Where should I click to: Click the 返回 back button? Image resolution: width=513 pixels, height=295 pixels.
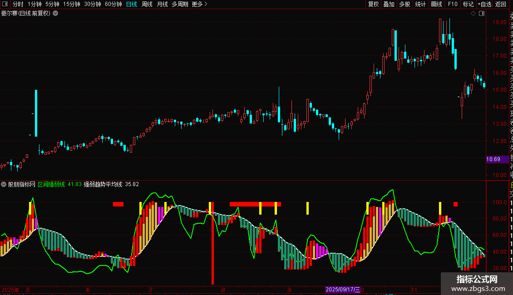(501, 4)
